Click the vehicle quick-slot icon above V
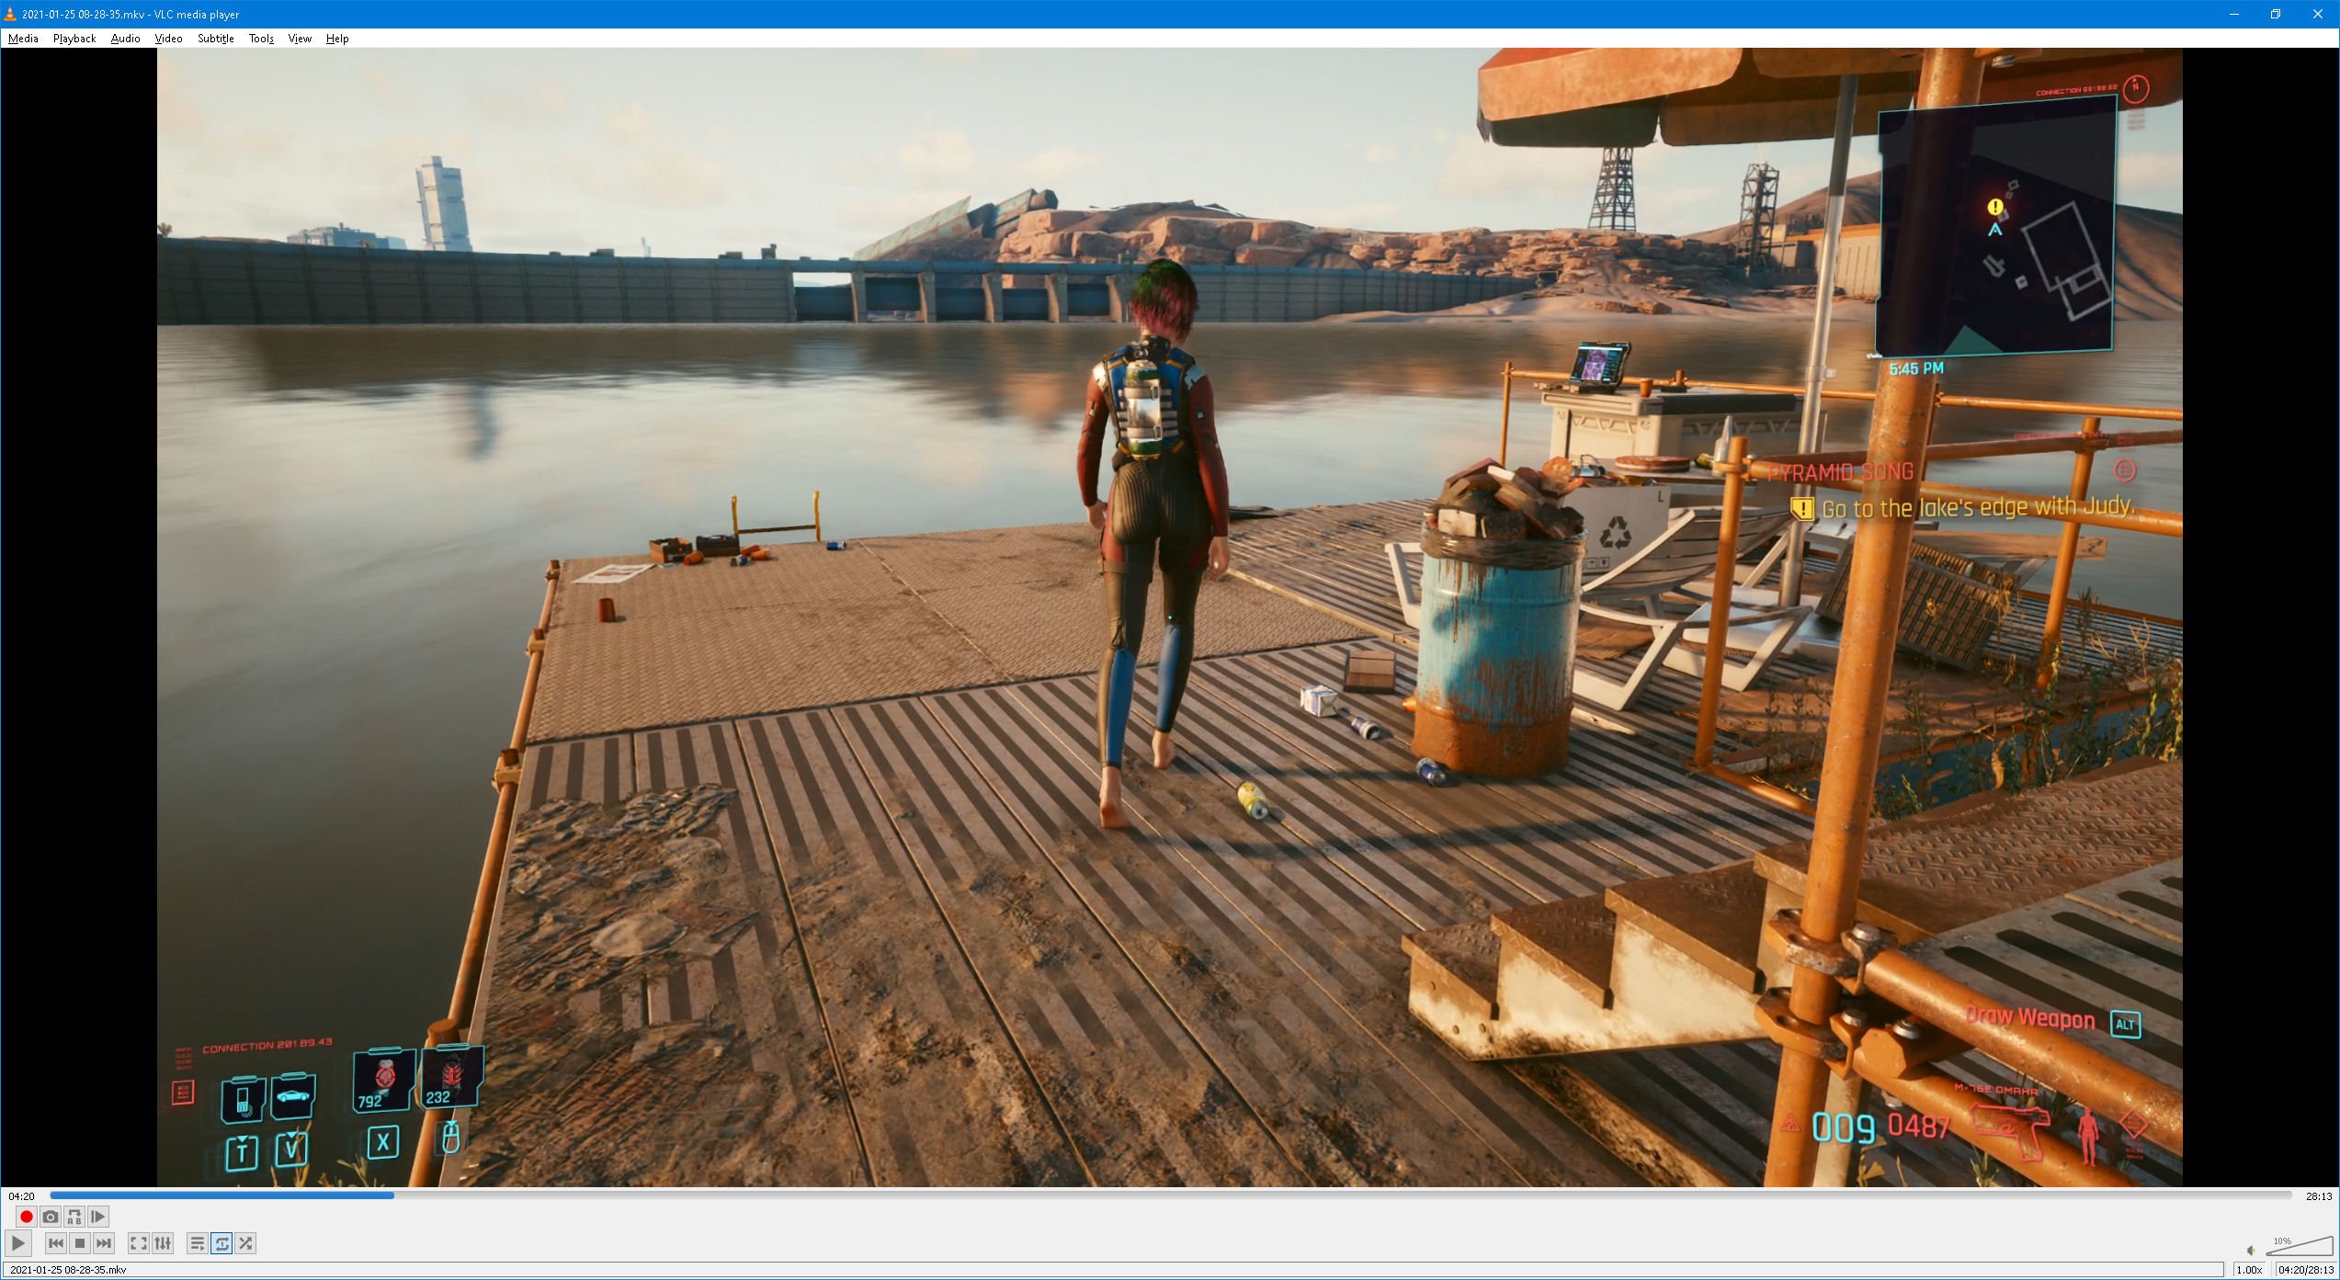Viewport: 2340px width, 1280px height. [293, 1096]
